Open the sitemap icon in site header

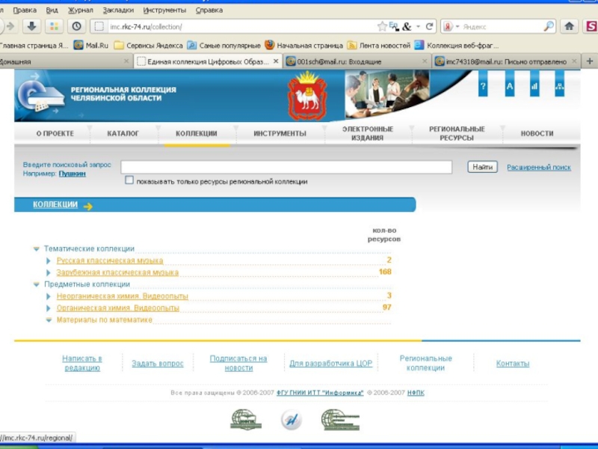[x=559, y=88]
